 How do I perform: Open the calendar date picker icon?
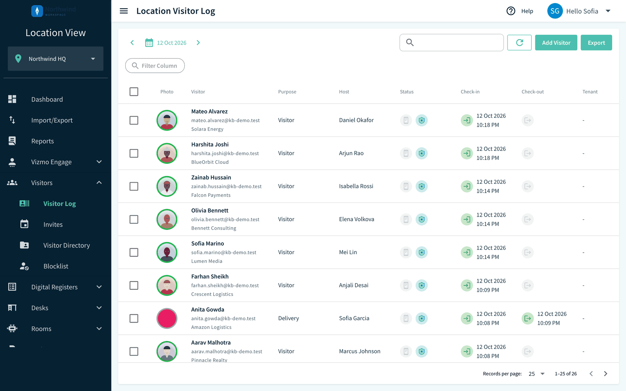tap(149, 43)
